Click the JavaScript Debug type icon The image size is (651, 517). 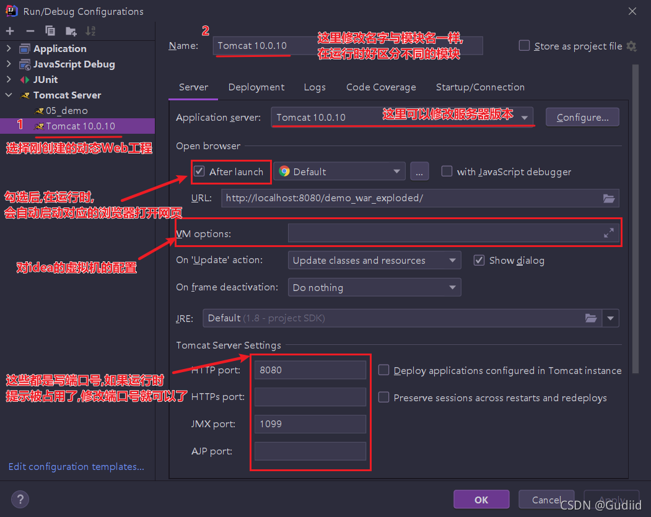[x=25, y=64]
